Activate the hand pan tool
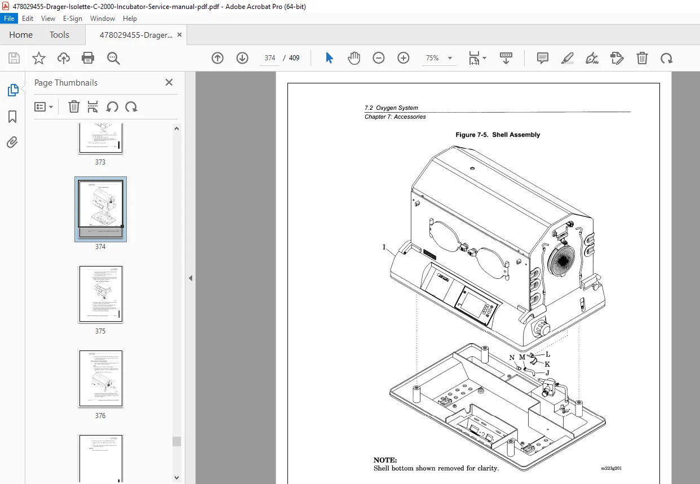Viewport: 700px width, 484px height. click(x=354, y=58)
